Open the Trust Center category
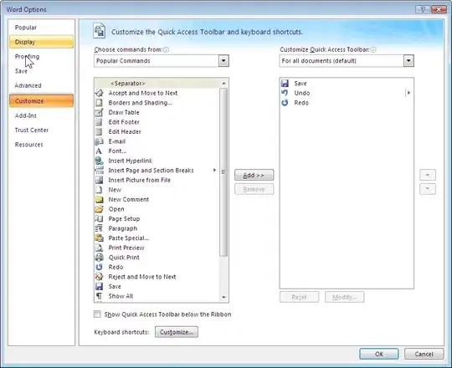 click(32, 130)
